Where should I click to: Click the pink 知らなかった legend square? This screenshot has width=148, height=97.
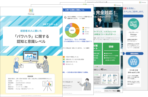[64, 64]
